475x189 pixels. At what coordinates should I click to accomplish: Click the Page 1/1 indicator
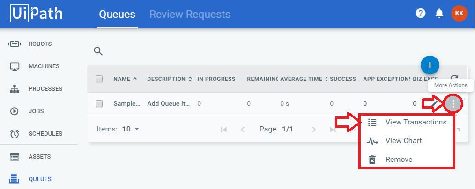pyautogui.click(x=276, y=130)
